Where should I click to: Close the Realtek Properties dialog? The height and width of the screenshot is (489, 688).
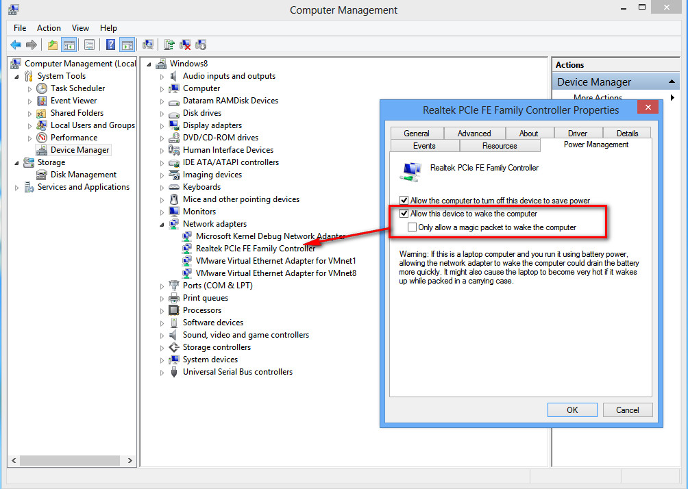tap(648, 107)
